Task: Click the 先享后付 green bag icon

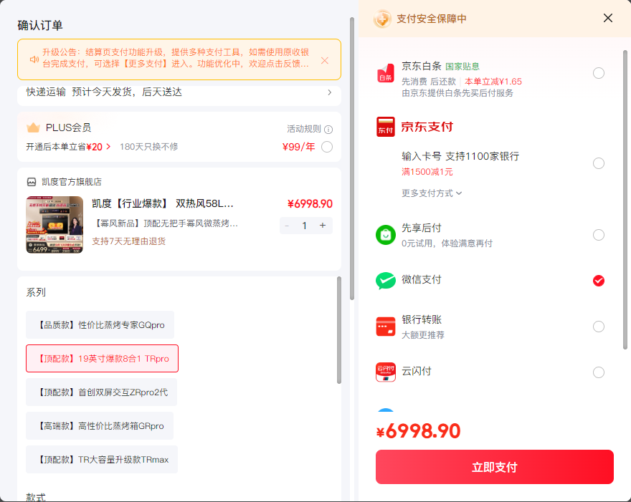Action: pos(386,235)
